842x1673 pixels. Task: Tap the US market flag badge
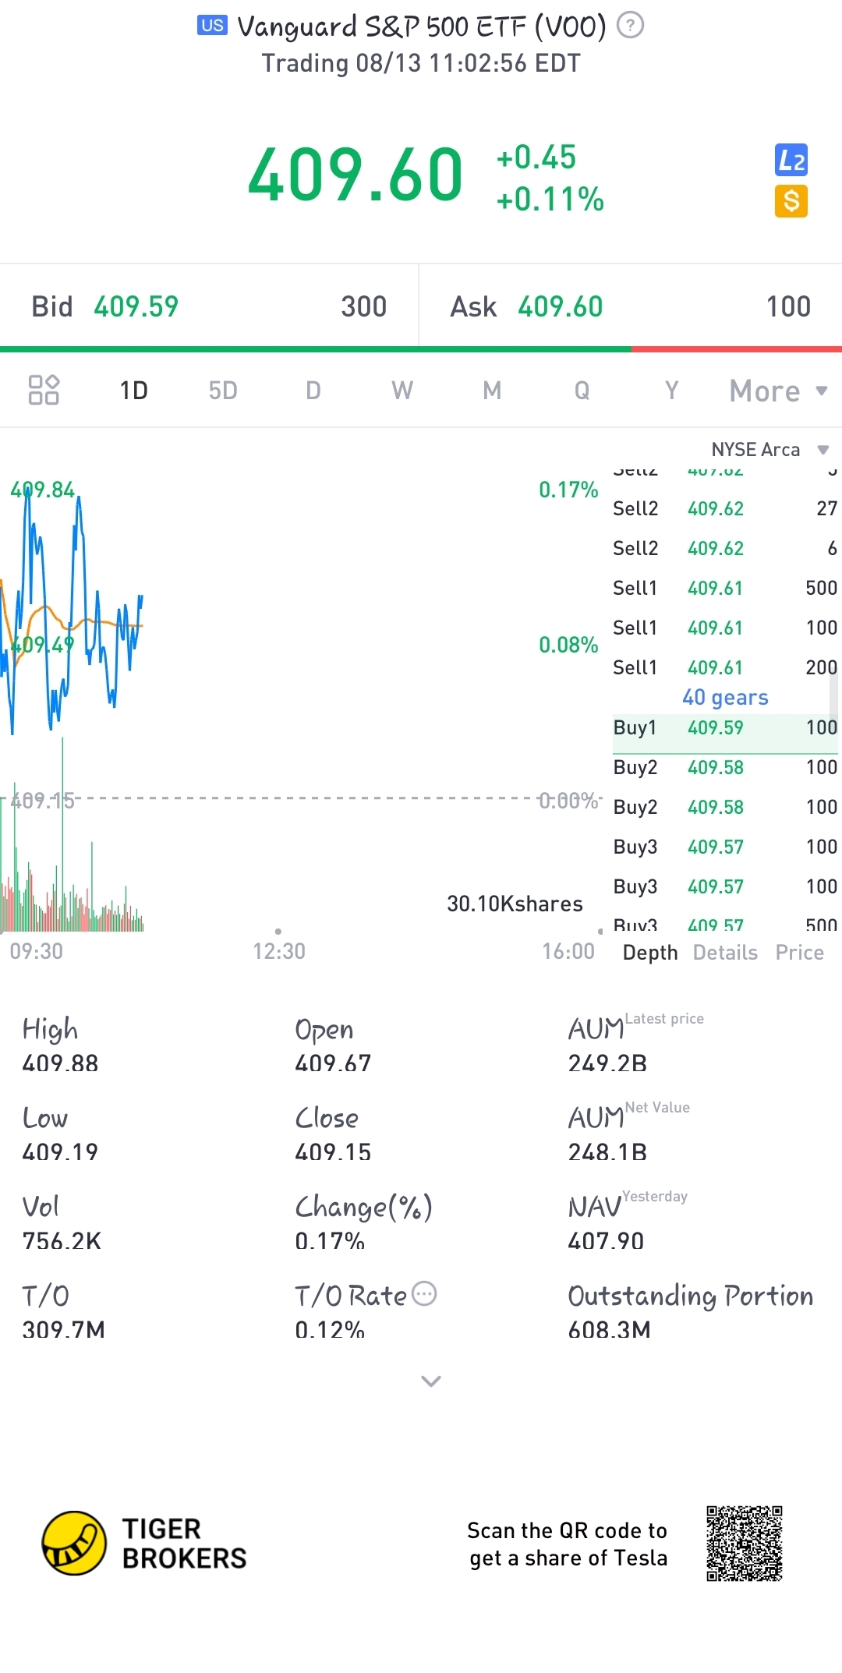212,26
